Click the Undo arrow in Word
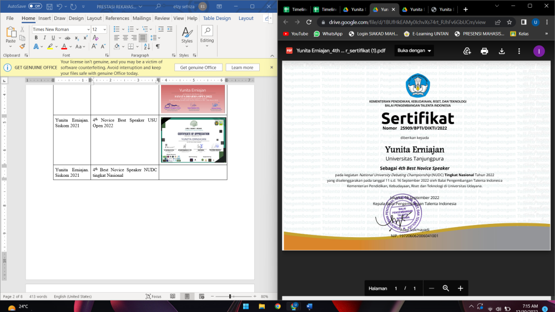Image resolution: width=555 pixels, height=312 pixels. pyautogui.click(x=59, y=6)
